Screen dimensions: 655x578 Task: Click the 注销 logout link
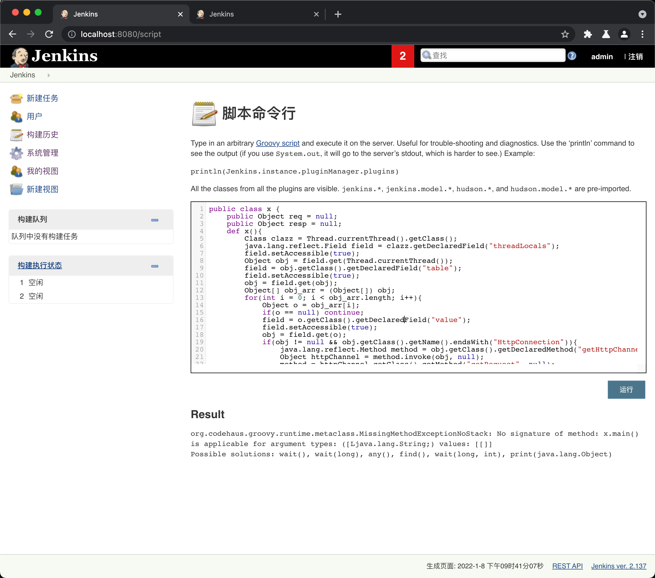(635, 57)
